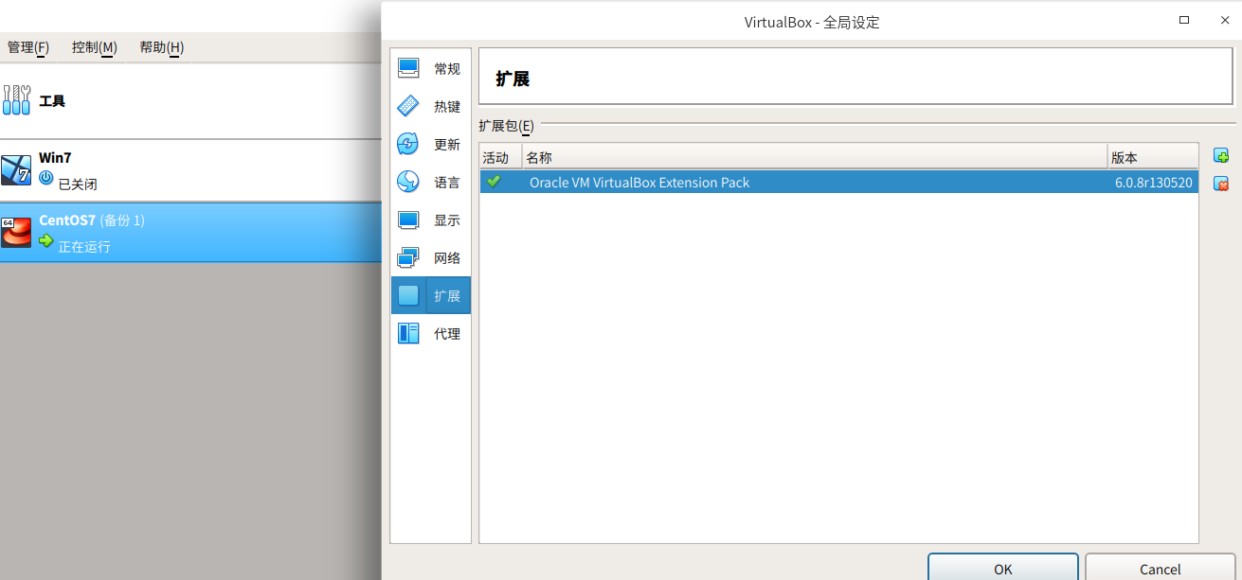1242x580 pixels.
Task: Select the 工具 entry label in Manager
Action: pos(52,100)
